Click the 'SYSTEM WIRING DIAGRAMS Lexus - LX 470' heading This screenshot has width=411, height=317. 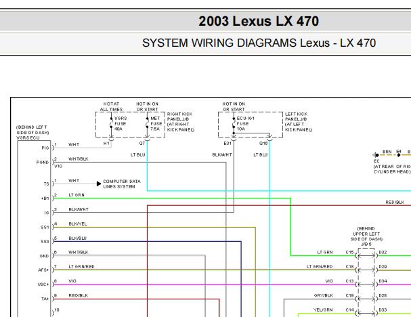point(259,43)
